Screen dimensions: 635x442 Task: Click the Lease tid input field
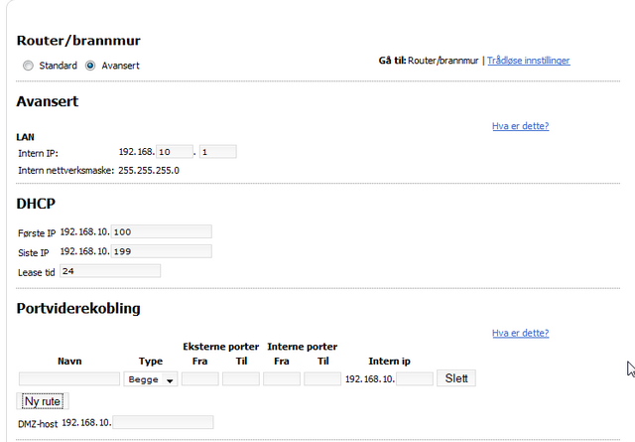click(110, 270)
